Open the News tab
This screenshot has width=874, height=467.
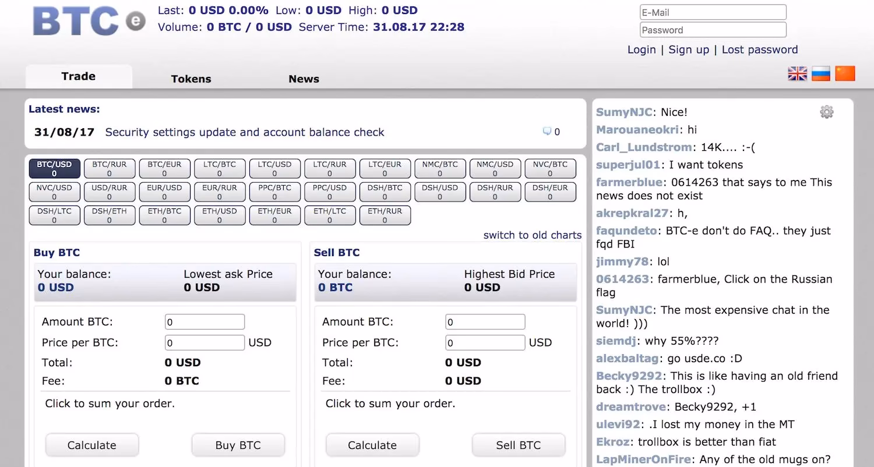(x=304, y=79)
